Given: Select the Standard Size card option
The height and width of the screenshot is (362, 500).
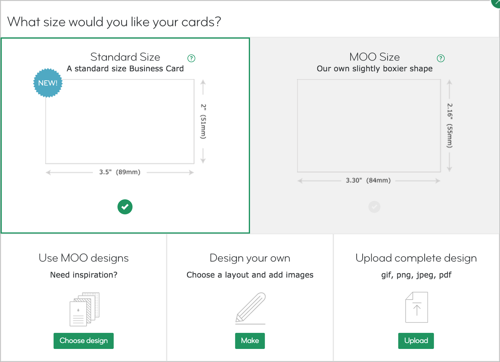Looking at the screenshot, I should click(x=125, y=134).
